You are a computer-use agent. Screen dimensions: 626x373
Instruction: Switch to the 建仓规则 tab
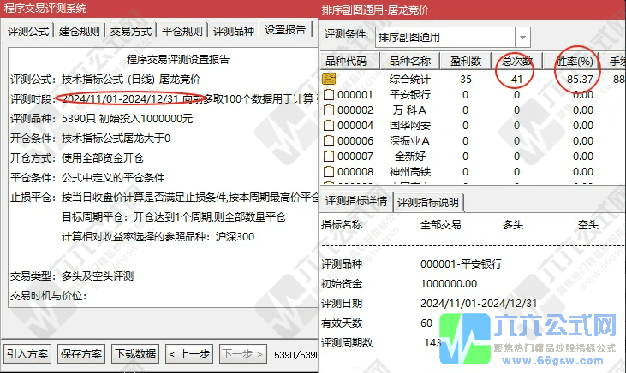coord(80,31)
